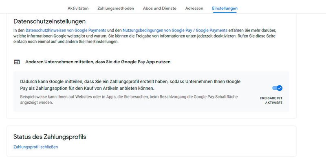Open the Aktivitäten tab
326x165 pixels.
[x=78, y=8]
